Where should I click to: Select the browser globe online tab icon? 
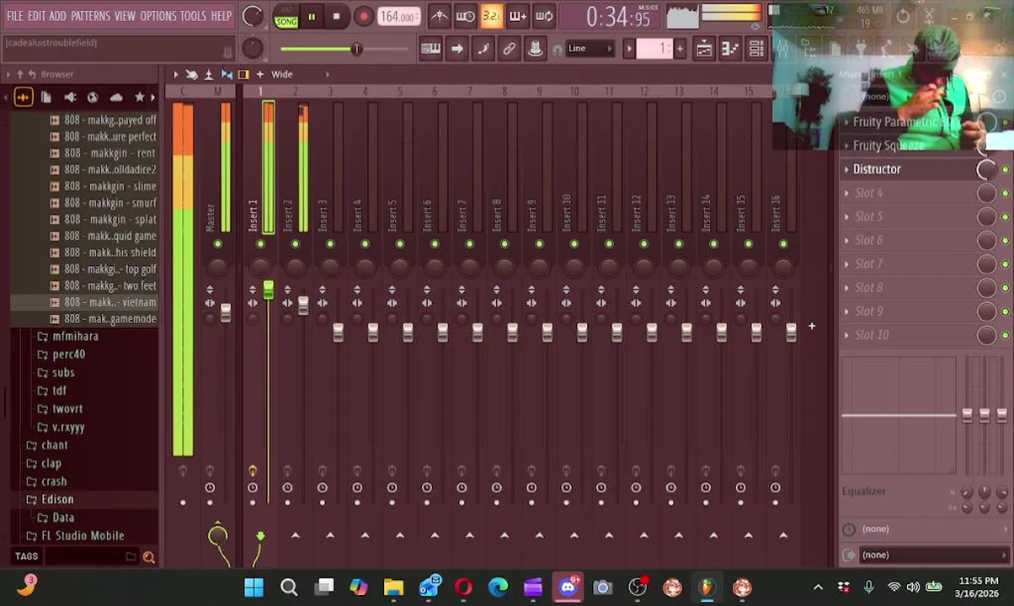pos(93,98)
